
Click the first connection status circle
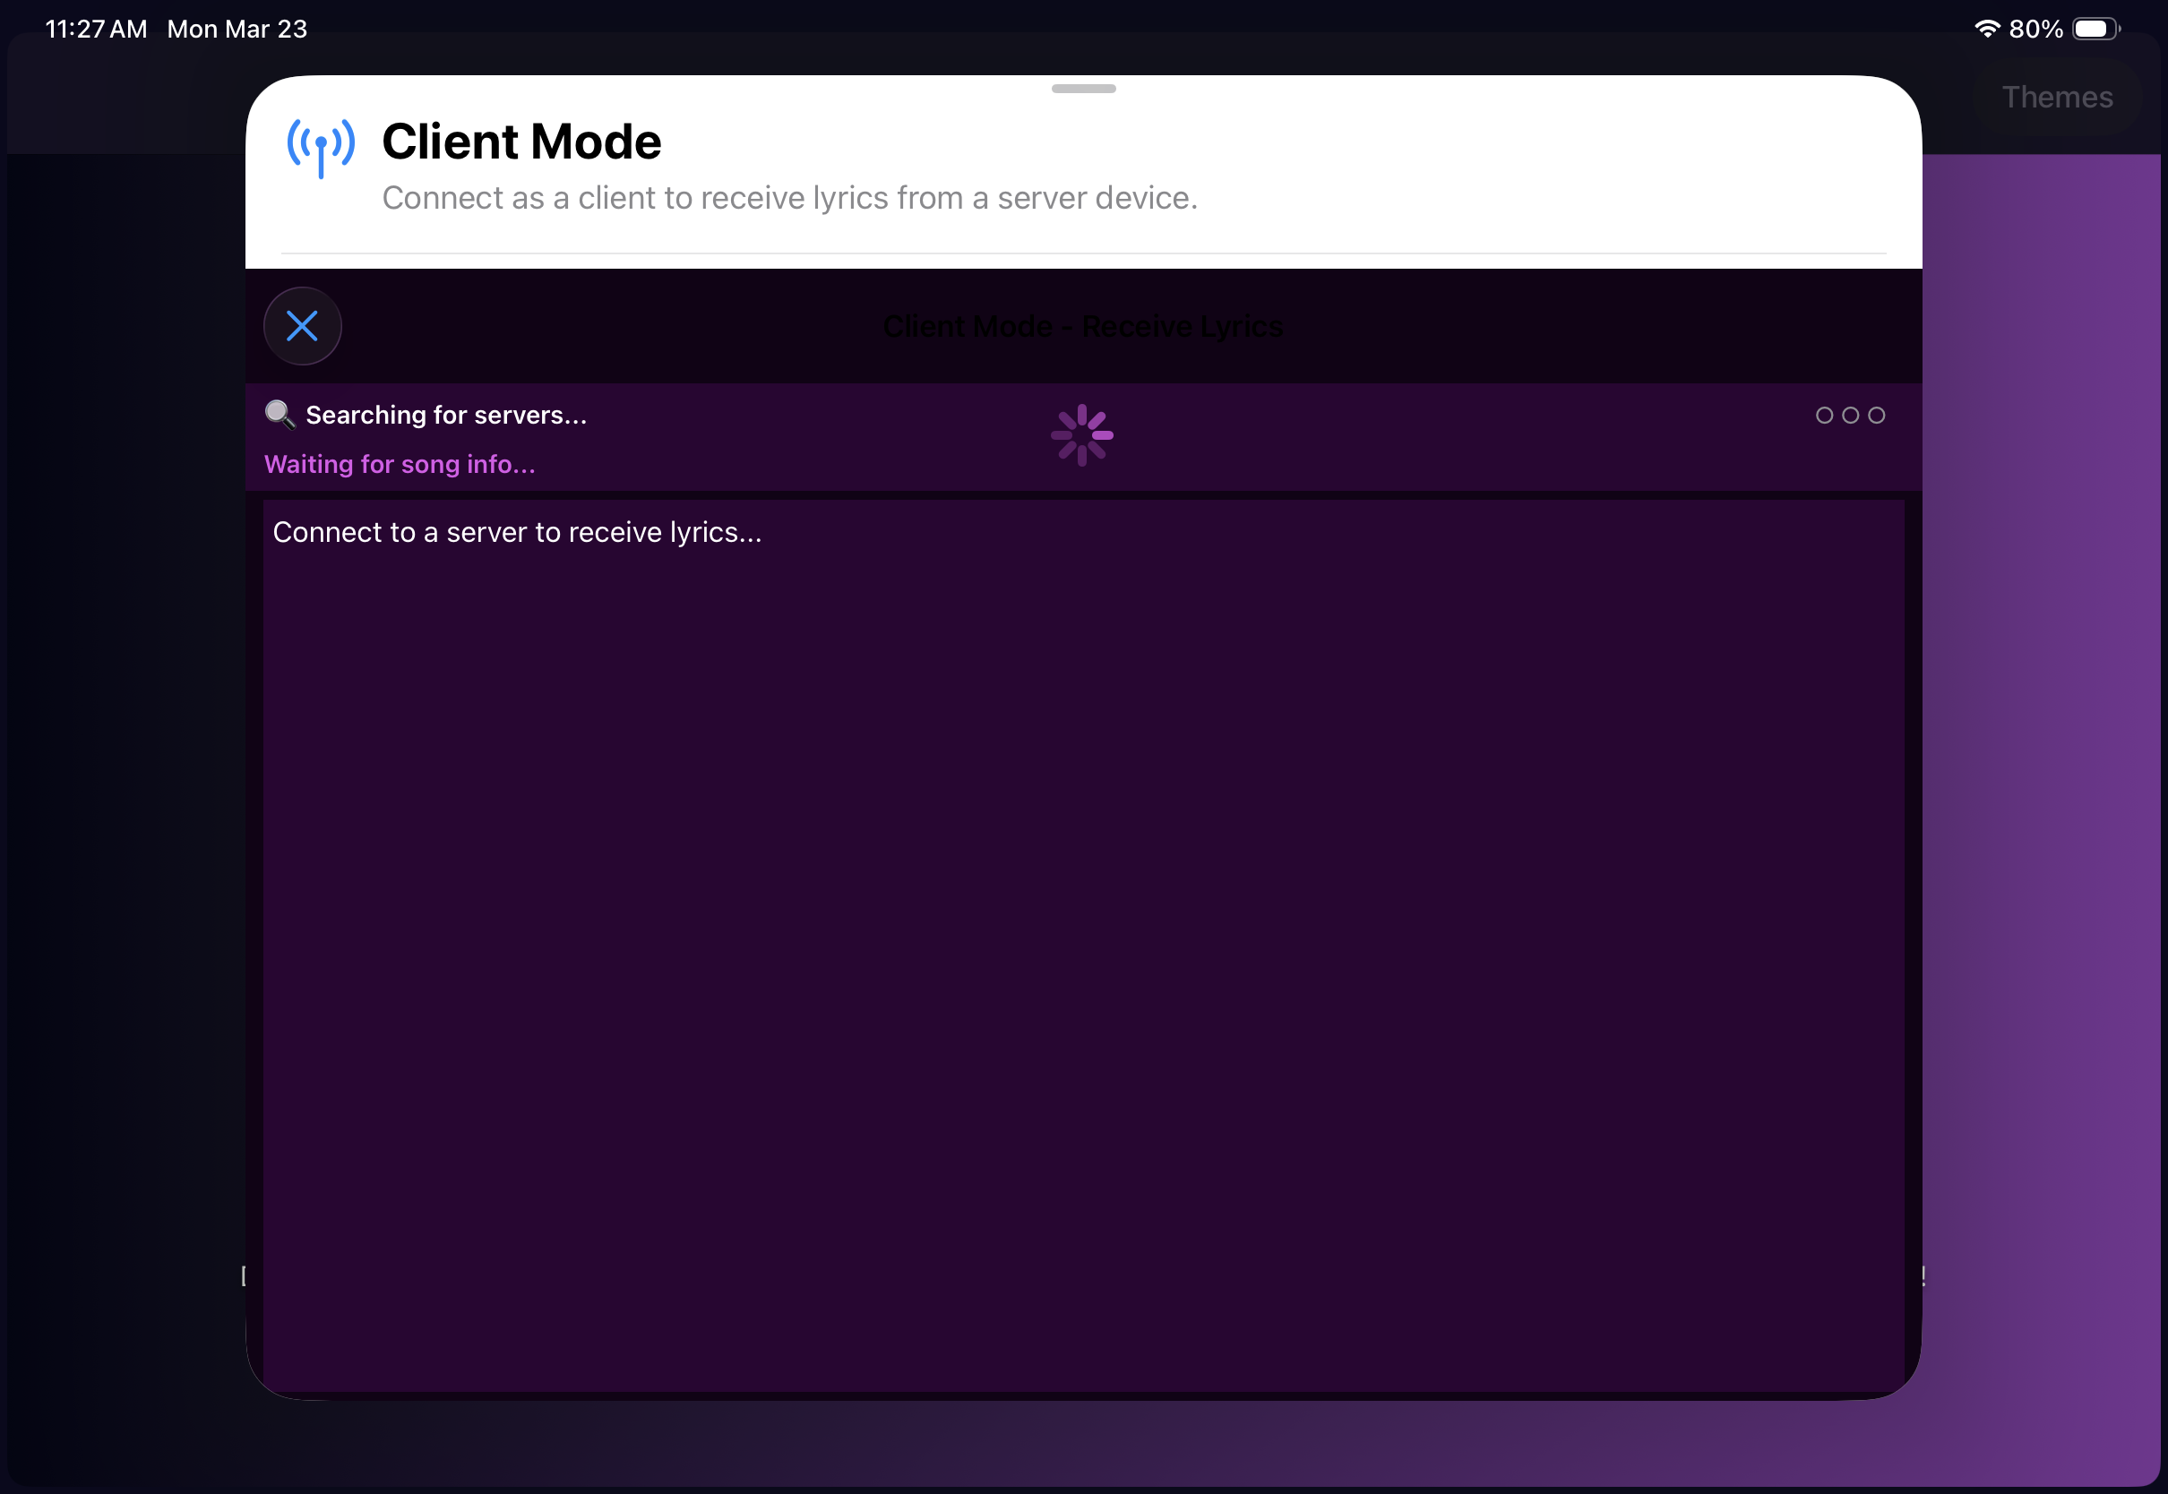tap(1823, 415)
